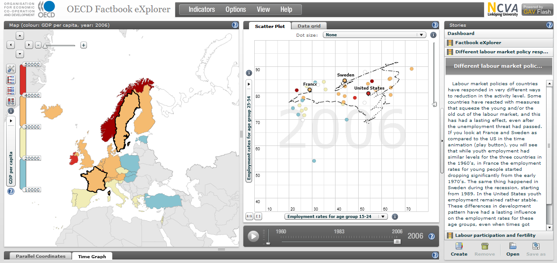Expand the Y-axis indicator selector for age 25-54
Viewport: 557px width, 263px height.
249,83
